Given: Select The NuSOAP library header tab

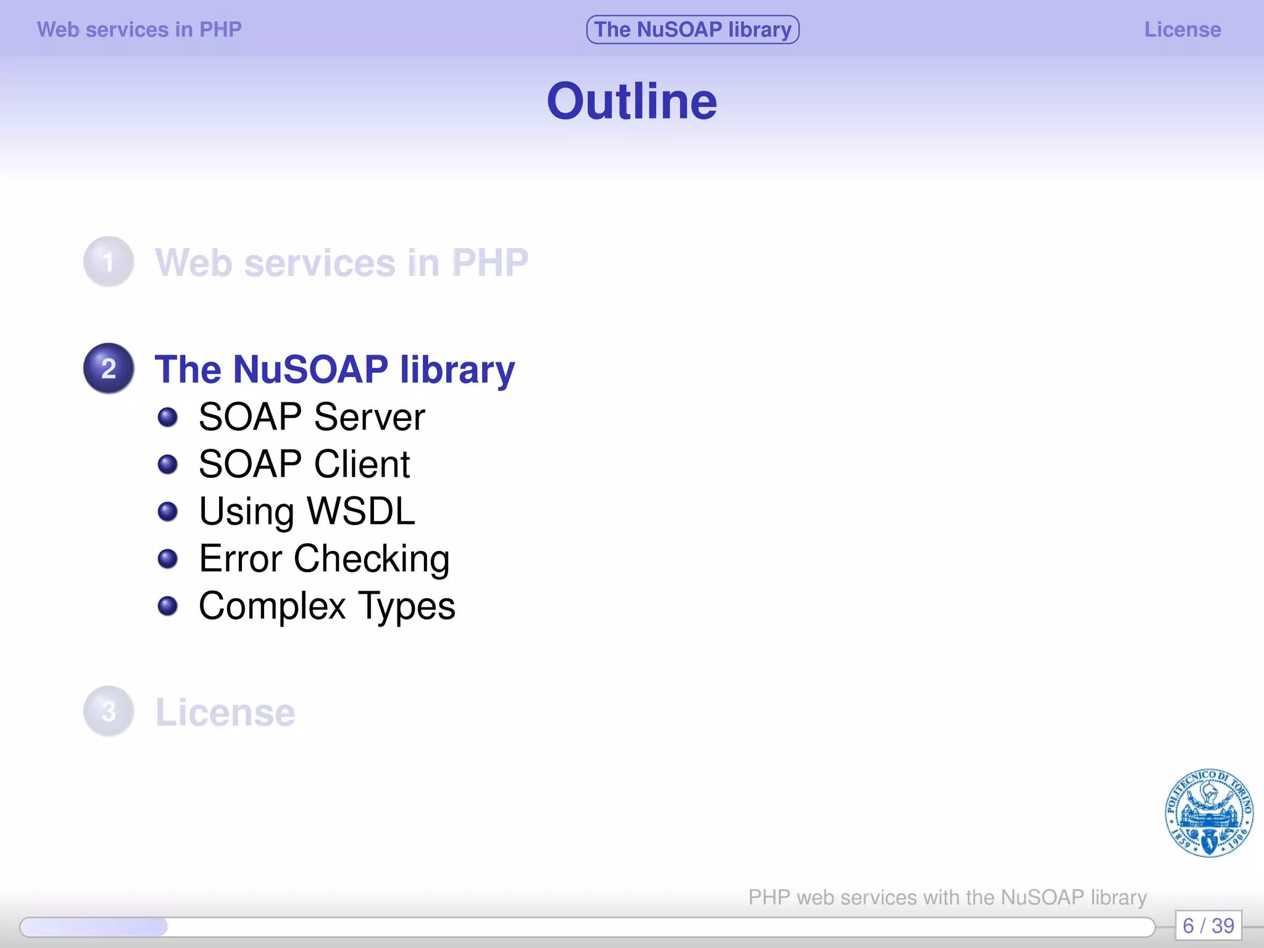Looking at the screenshot, I should pos(692,30).
